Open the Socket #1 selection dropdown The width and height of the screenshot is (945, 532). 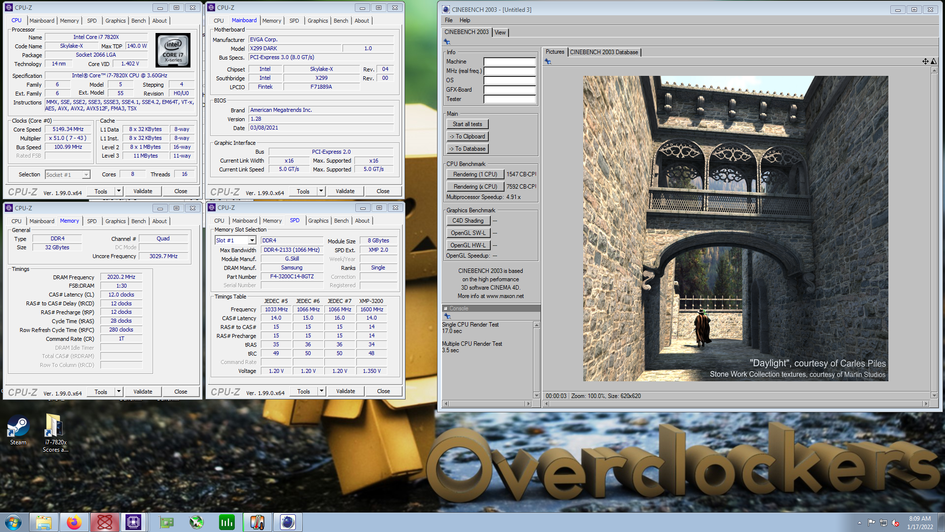click(x=86, y=174)
